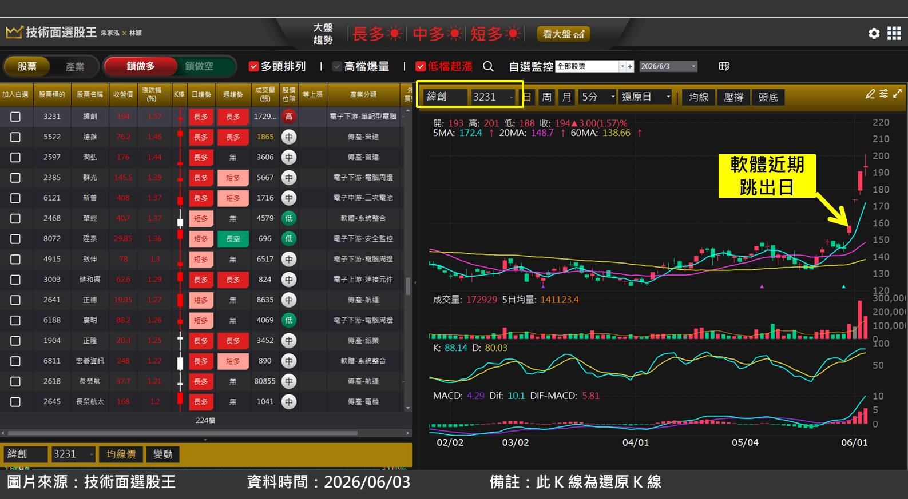Click the 低 price level badge for 廣明

[289, 320]
